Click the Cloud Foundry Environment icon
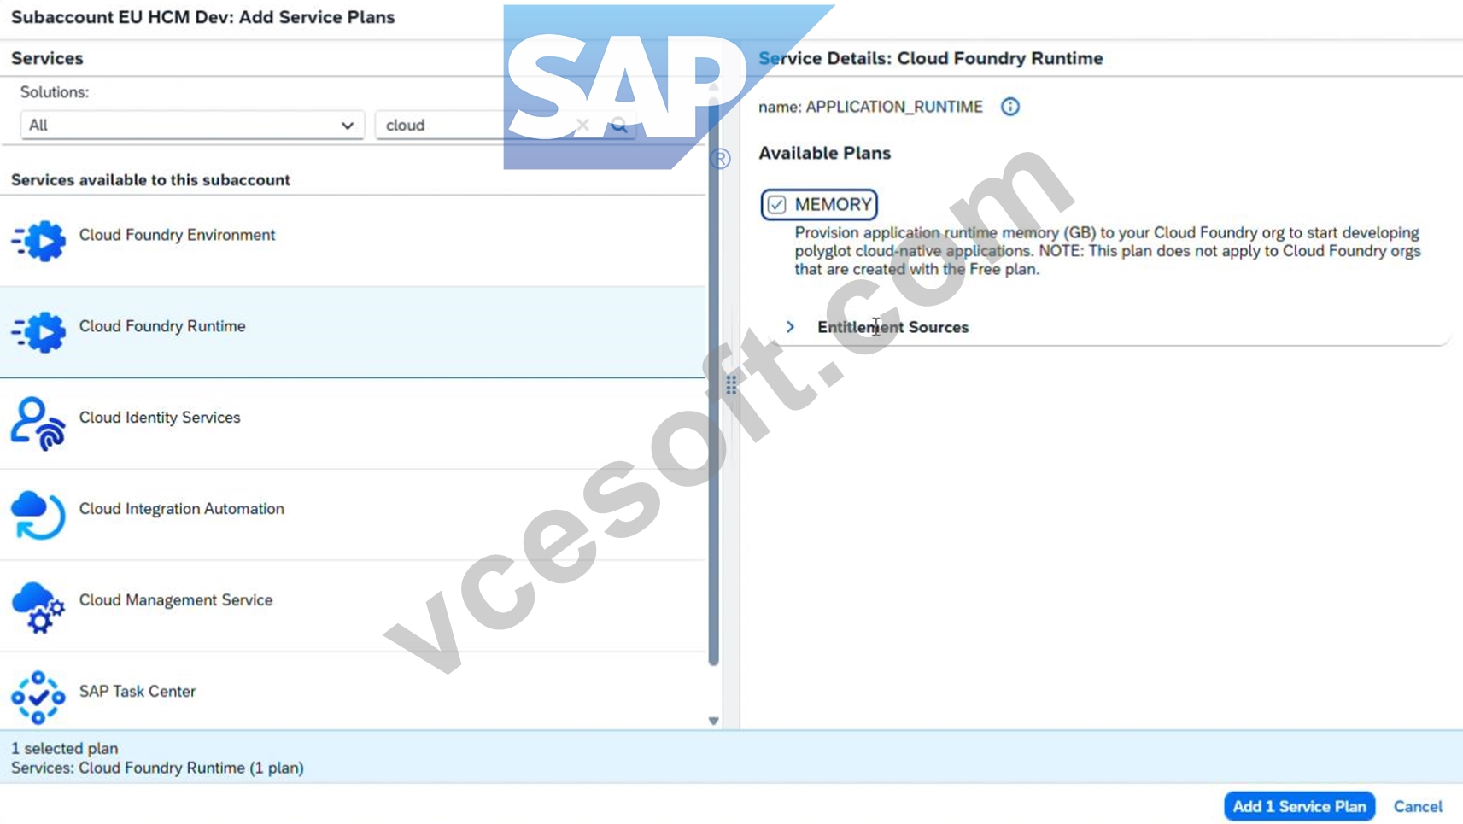The width and height of the screenshot is (1463, 824). click(38, 241)
